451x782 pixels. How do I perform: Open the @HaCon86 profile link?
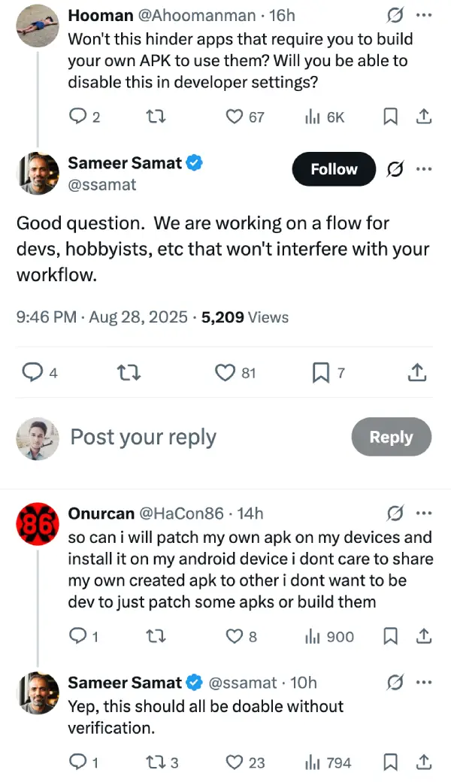(181, 513)
